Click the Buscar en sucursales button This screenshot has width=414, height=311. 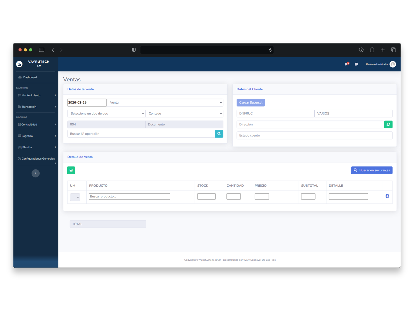tap(372, 170)
